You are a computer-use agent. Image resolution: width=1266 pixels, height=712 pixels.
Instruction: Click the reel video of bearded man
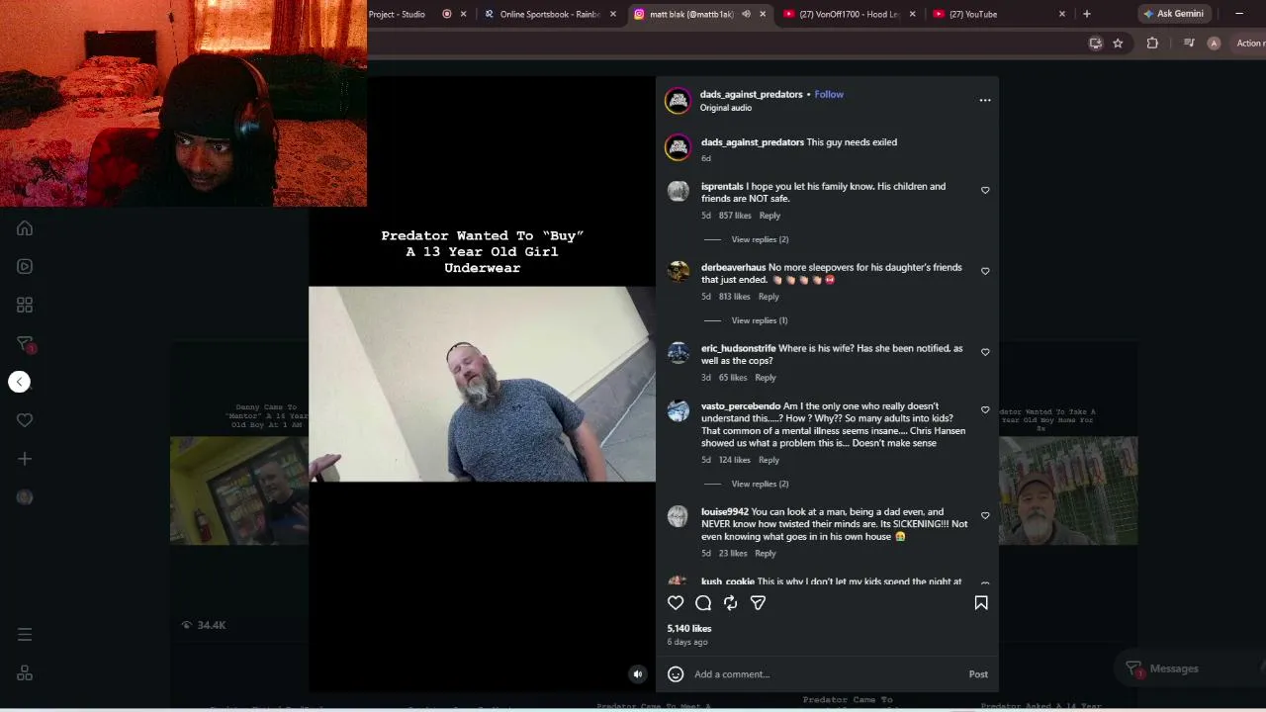(482, 385)
